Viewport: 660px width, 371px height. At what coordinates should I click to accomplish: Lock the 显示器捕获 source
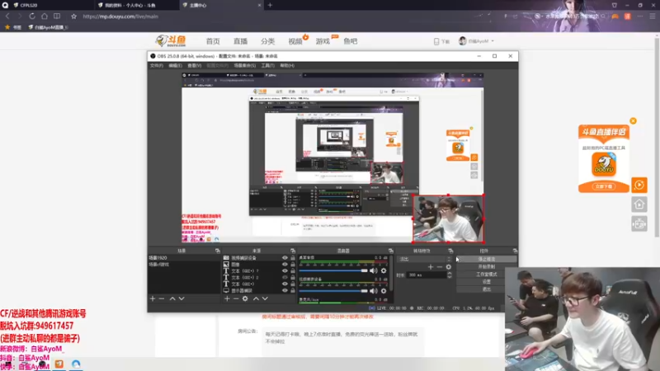293,290
